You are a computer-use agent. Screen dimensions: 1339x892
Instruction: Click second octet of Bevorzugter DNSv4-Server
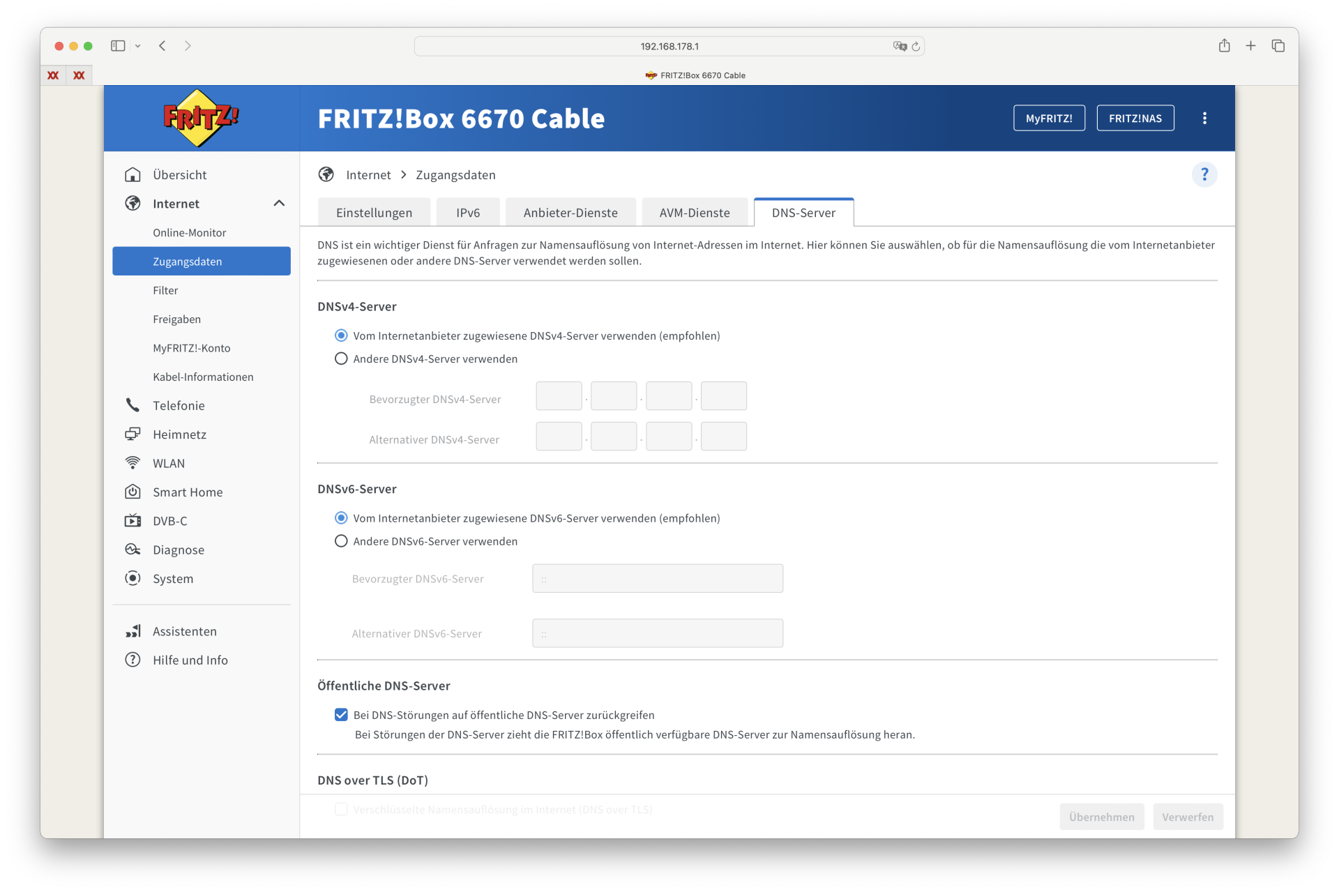pyautogui.click(x=614, y=396)
